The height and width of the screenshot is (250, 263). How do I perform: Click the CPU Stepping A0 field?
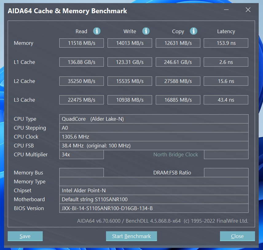[x=154, y=128]
